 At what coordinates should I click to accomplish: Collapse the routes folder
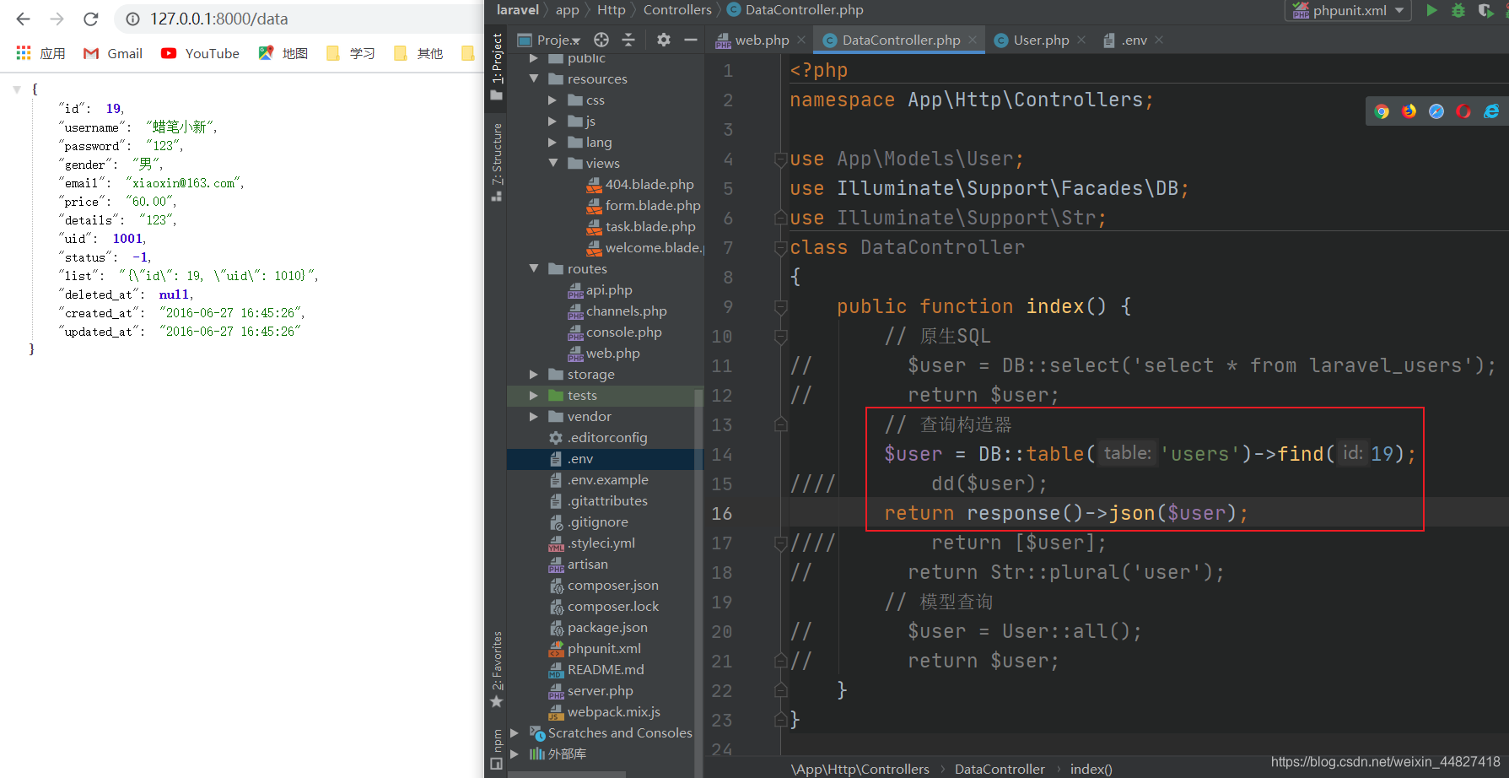click(x=533, y=268)
